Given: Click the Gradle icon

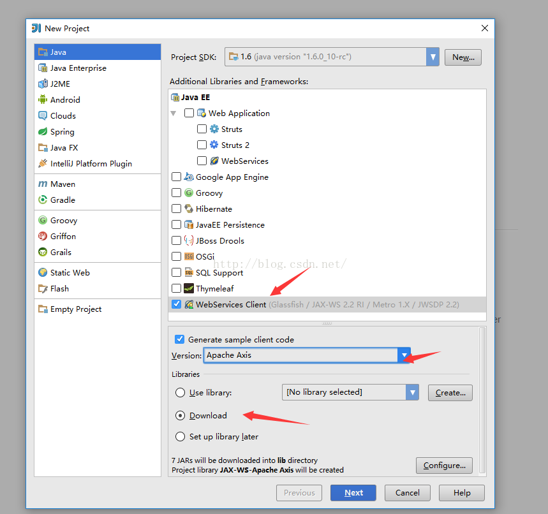Looking at the screenshot, I should pyautogui.click(x=43, y=200).
